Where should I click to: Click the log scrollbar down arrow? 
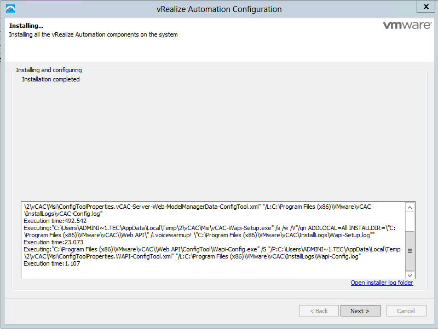coord(410,275)
